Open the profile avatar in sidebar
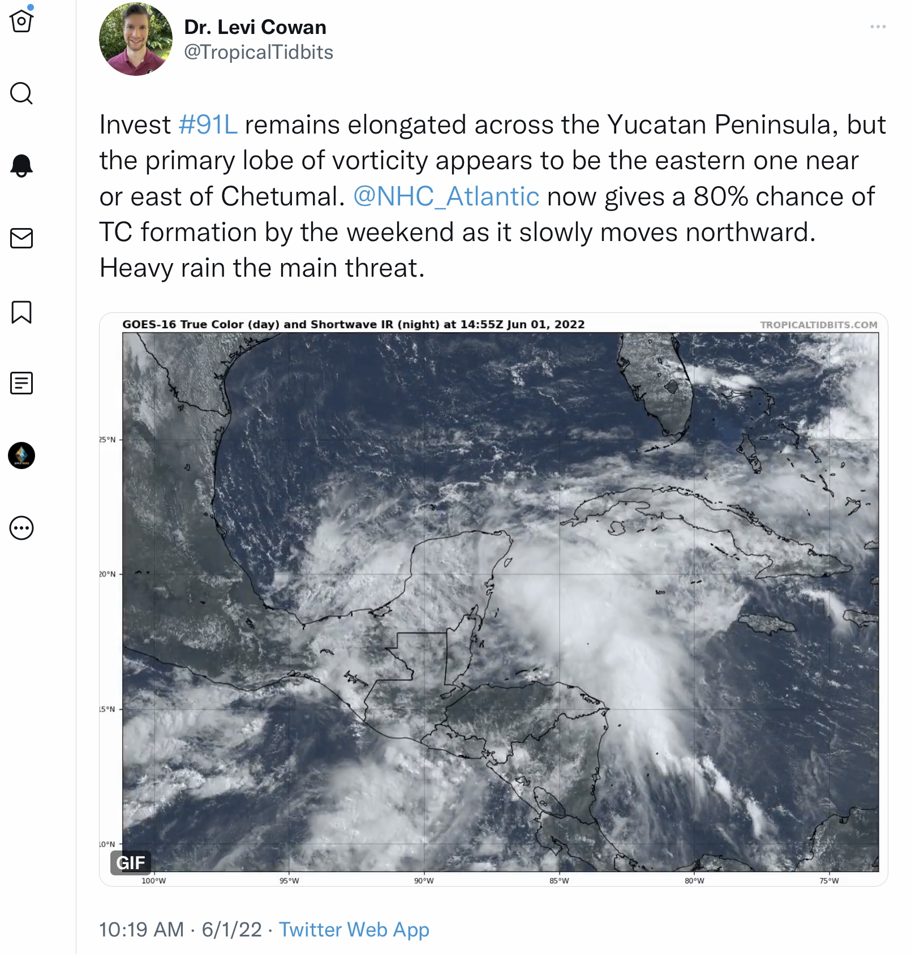 click(x=22, y=455)
